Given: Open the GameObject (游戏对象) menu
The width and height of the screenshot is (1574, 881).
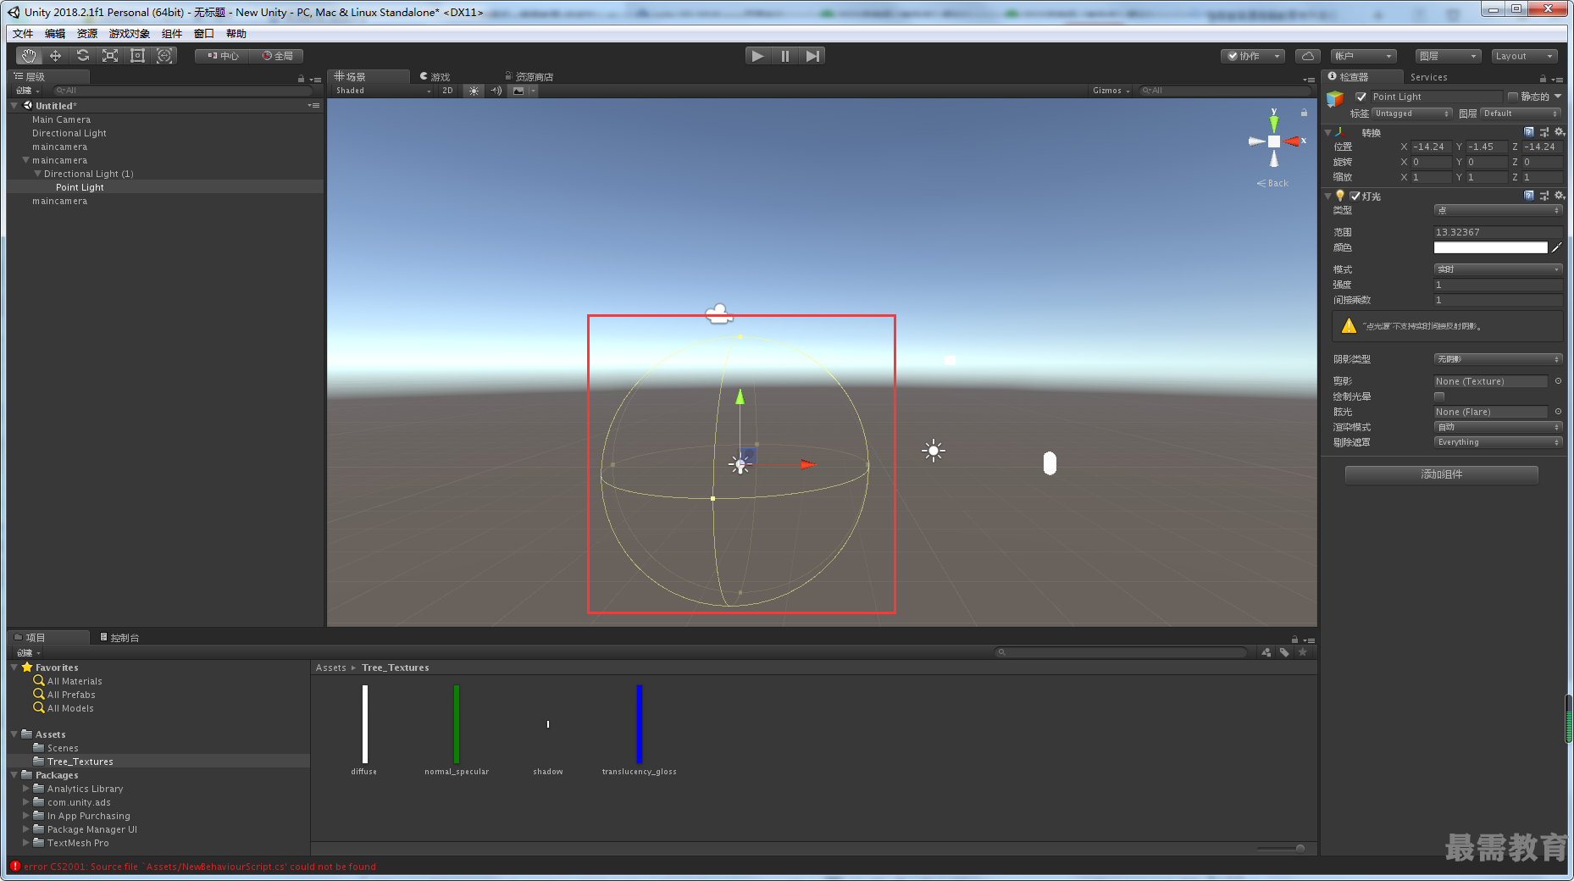Looking at the screenshot, I should 130,34.
